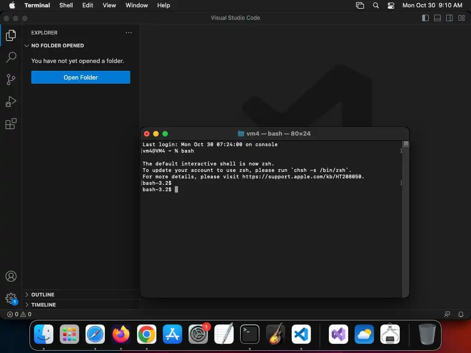Viewport: 471px width, 353px height.
Task: Open the Apple menu
Action: (x=12, y=5)
